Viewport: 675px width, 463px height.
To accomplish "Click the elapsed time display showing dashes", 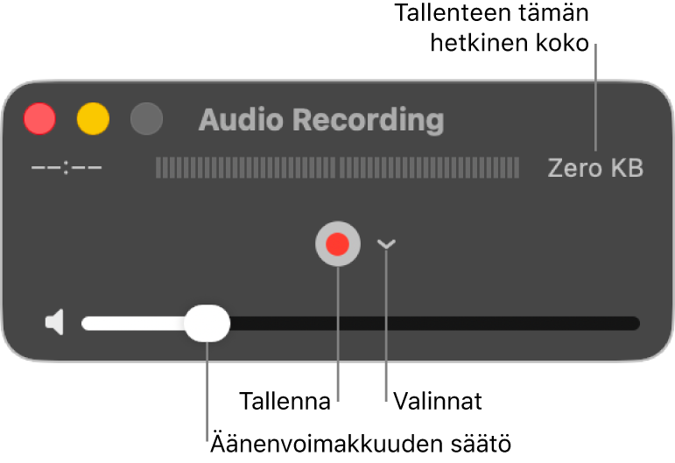I will coord(67,167).
